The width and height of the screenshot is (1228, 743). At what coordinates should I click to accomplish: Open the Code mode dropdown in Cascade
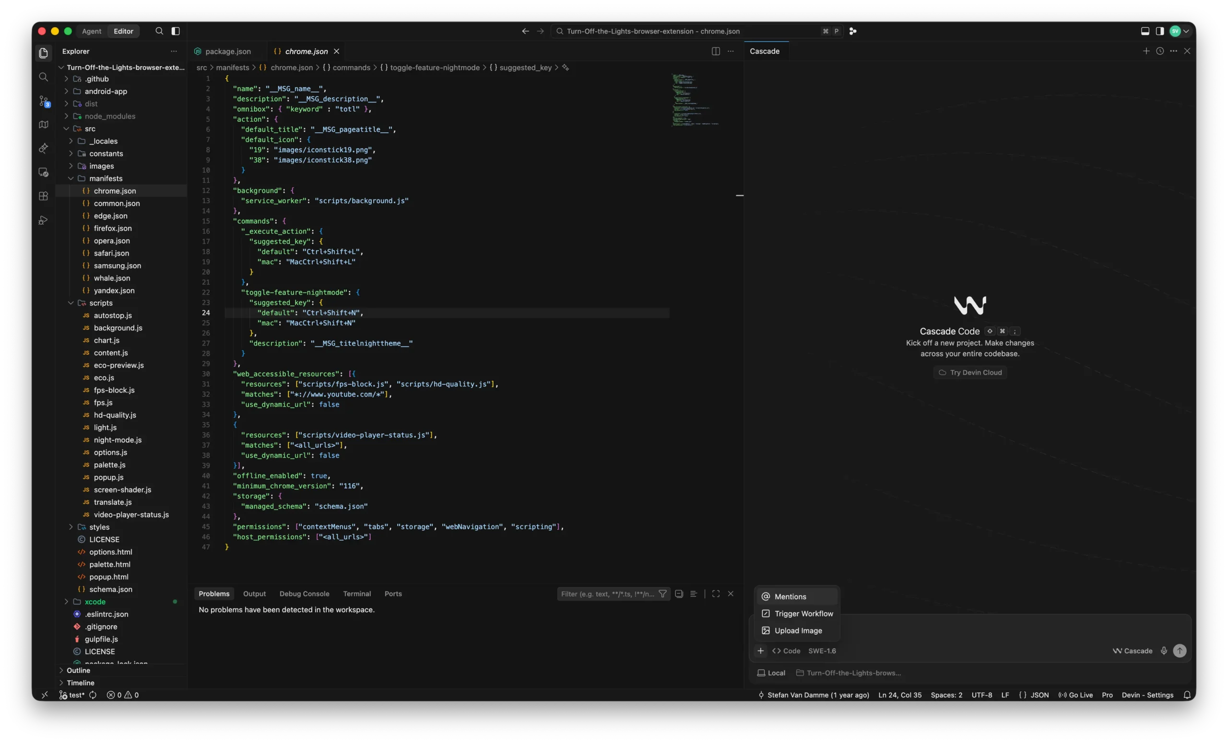click(x=786, y=650)
